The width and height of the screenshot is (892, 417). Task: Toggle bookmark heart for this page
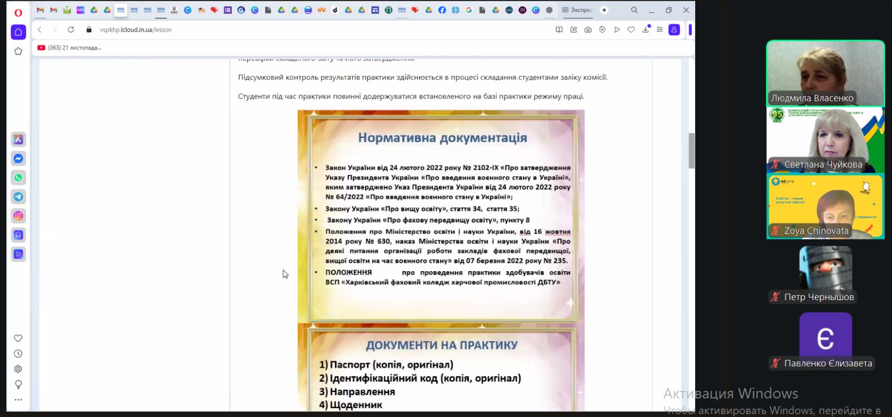[x=631, y=30]
